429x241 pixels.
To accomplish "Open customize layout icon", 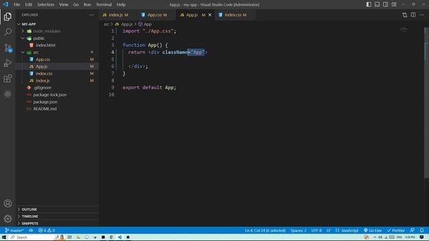I will pyautogui.click(x=394, y=5).
